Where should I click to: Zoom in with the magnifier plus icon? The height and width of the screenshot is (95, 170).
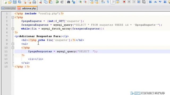pos(80,2)
